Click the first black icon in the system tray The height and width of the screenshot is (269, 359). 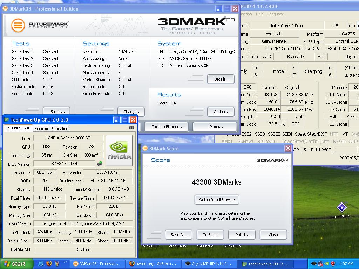click(314, 264)
